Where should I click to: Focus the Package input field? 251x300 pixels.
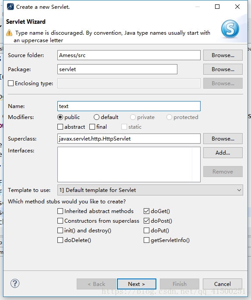tap(117, 69)
